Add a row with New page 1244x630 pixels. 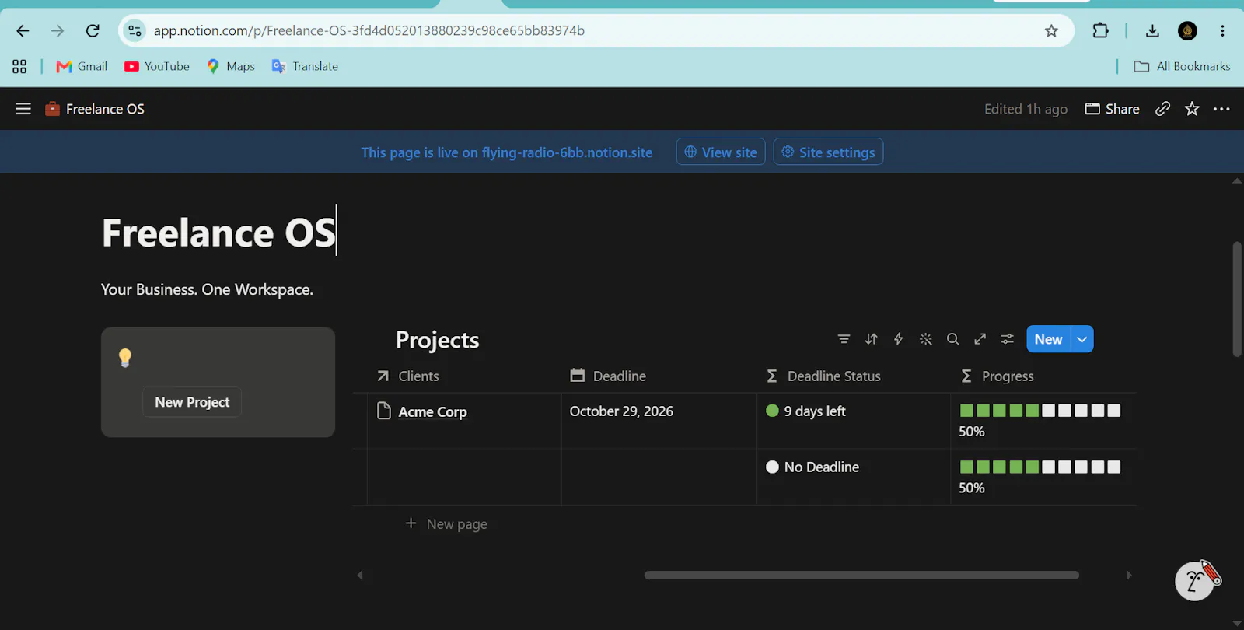click(446, 523)
